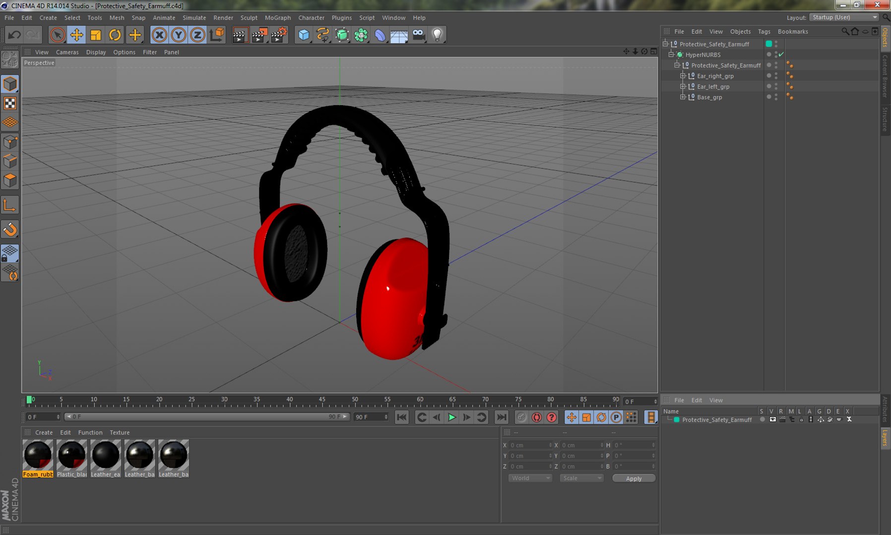Expand the Ear_left_grp tree node
The width and height of the screenshot is (891, 535).
683,86
